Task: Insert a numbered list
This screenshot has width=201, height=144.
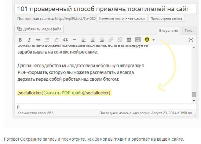Action: (x=56, y=40)
